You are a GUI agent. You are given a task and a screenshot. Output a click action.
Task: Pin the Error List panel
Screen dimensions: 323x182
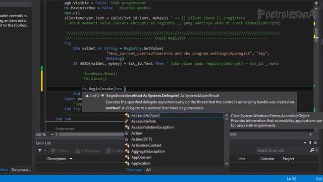[310, 143]
